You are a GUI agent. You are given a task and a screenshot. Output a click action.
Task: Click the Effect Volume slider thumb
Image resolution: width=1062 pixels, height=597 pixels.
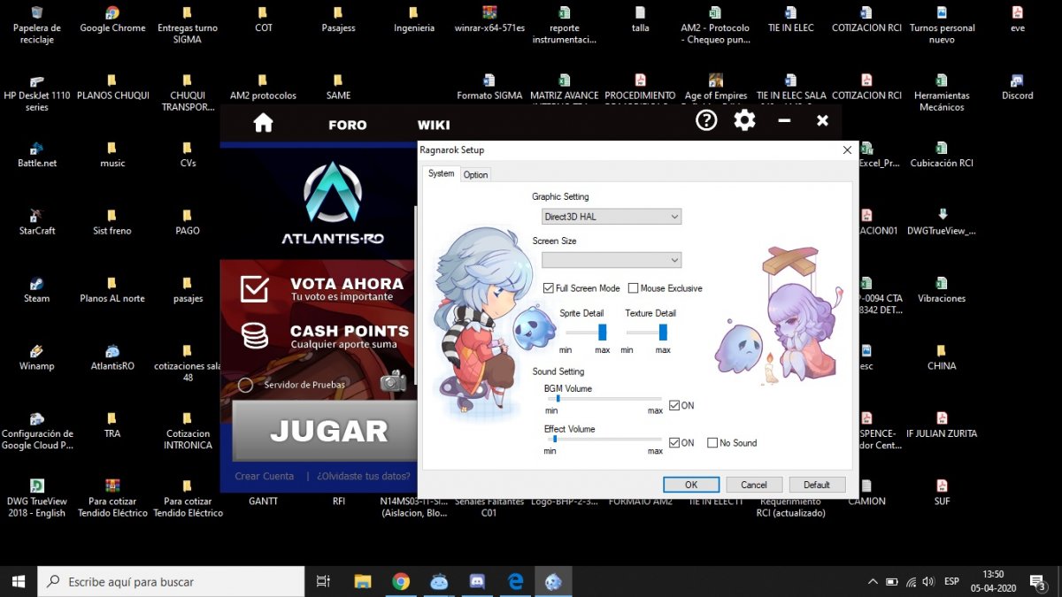[x=555, y=439]
